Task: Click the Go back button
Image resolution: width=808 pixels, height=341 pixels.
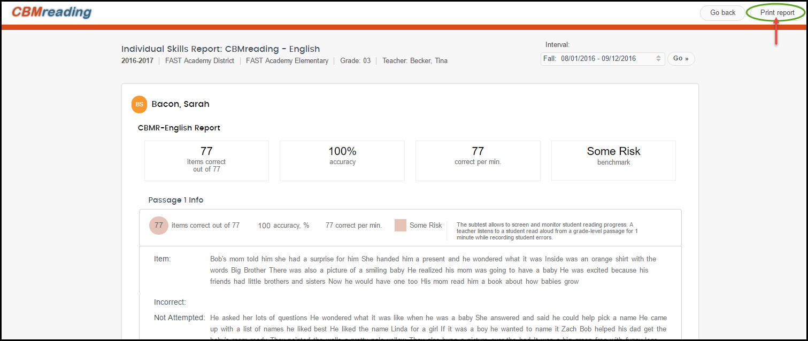Action: coord(722,13)
